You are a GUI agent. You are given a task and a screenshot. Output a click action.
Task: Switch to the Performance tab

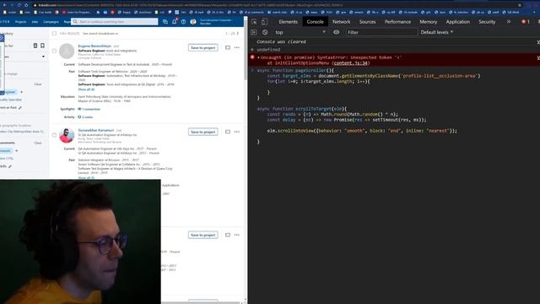[x=397, y=22]
